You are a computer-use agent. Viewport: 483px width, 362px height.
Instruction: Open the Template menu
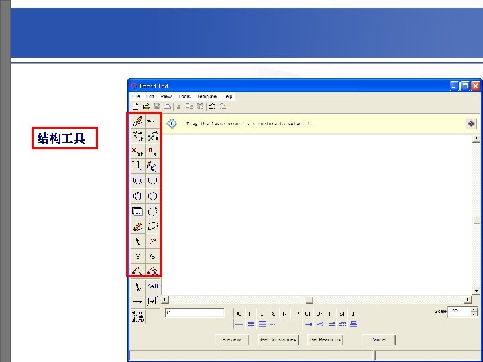click(x=207, y=97)
